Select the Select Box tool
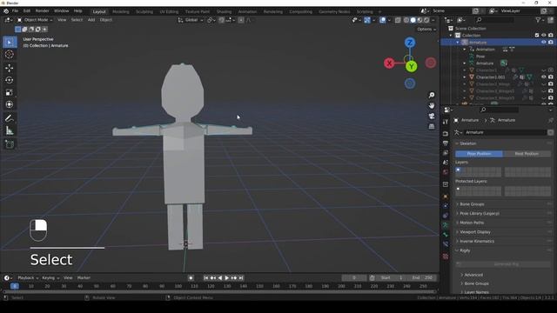The height and width of the screenshot is (313, 557). 10,43
